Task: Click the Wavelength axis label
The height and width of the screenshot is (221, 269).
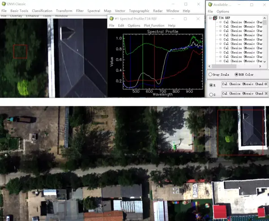Action: pos(163,95)
